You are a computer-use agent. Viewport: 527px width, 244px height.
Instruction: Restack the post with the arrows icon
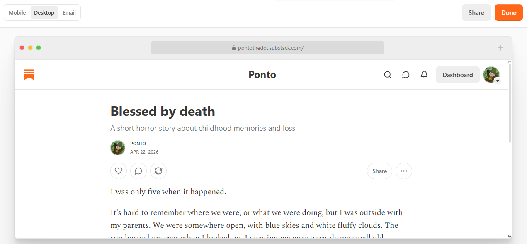tap(158, 171)
